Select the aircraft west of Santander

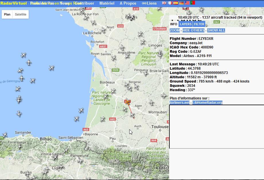click(x=5, y=135)
